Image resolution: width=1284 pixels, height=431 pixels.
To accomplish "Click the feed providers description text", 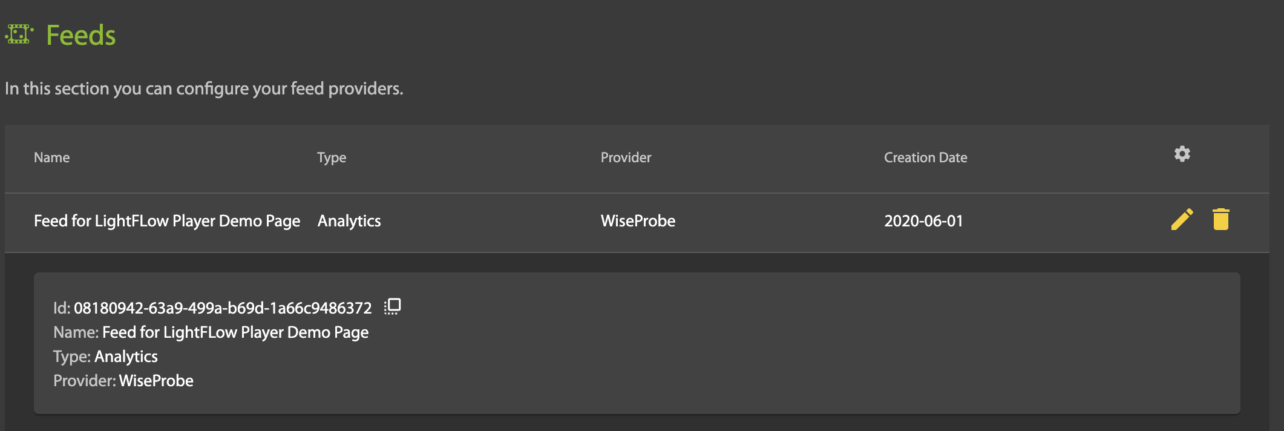I will (204, 89).
